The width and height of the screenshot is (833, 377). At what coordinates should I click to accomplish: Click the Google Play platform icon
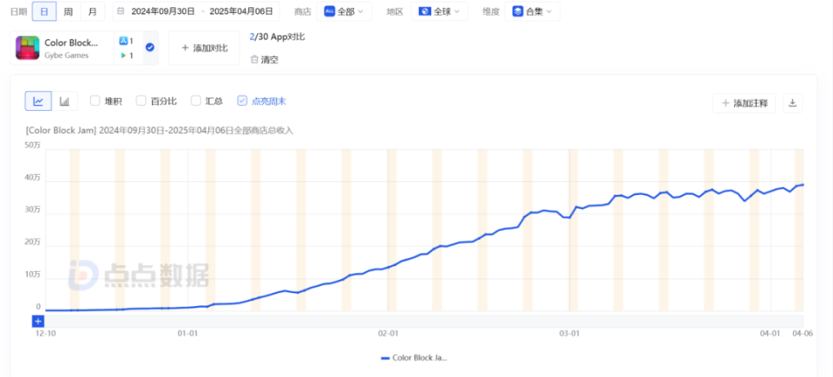(x=123, y=55)
